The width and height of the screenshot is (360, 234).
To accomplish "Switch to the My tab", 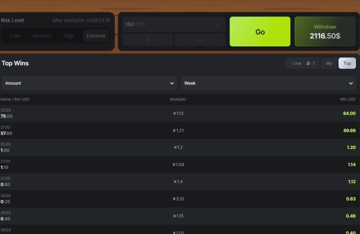I will (329, 63).
